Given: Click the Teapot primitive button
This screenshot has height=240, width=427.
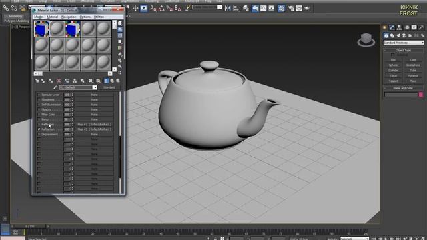Looking at the screenshot, I should click(x=393, y=81).
